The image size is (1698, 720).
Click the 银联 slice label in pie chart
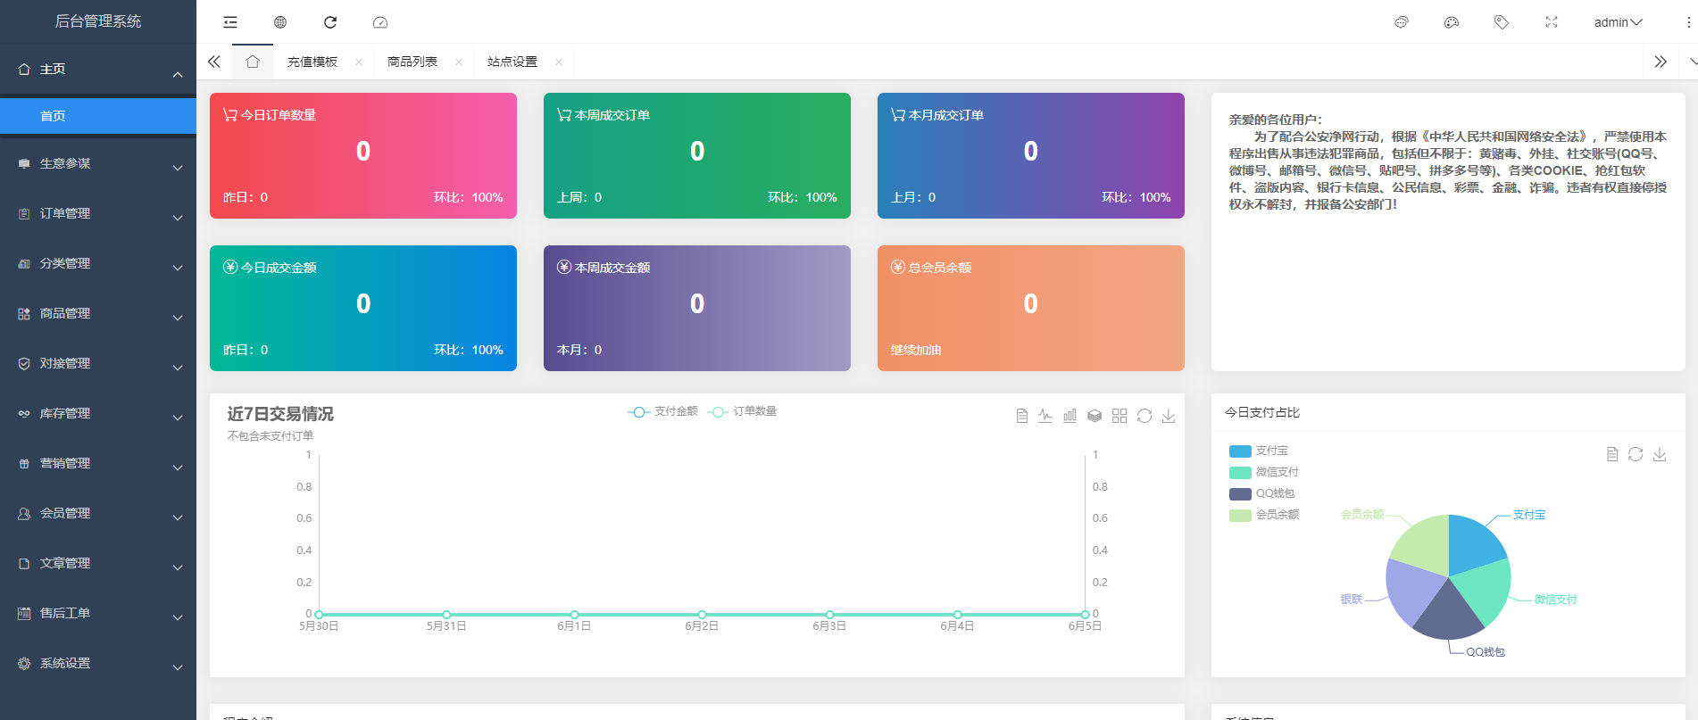point(1352,600)
